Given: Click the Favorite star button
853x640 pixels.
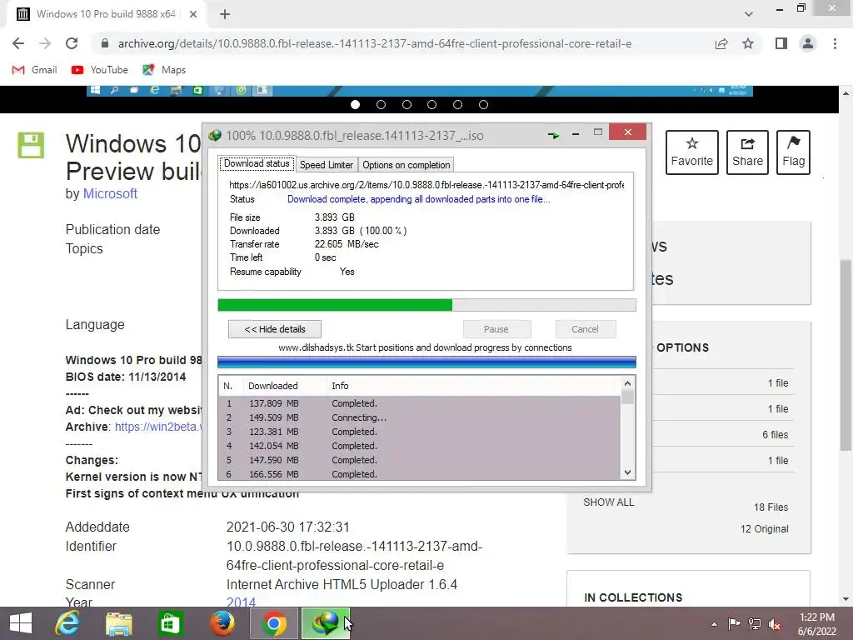Looking at the screenshot, I should (x=692, y=152).
